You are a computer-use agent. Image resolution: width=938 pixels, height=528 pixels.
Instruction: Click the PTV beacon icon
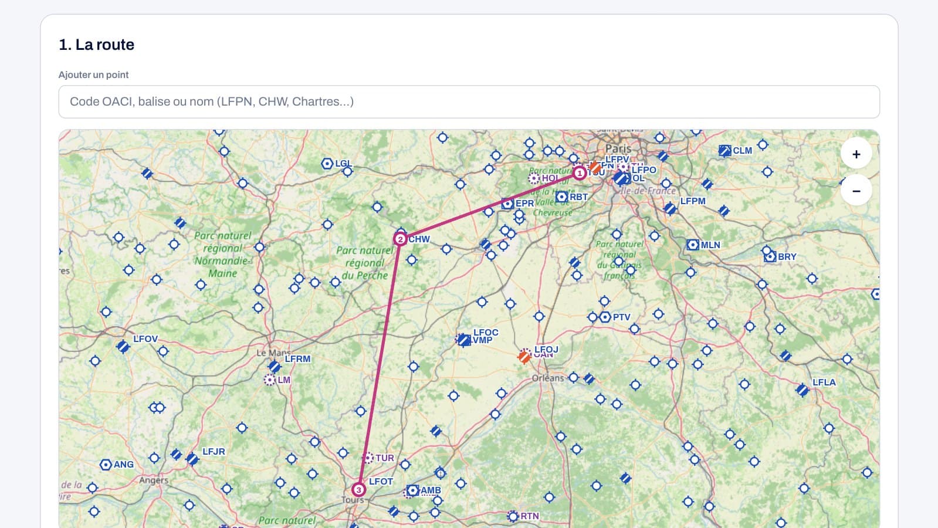[x=605, y=317]
